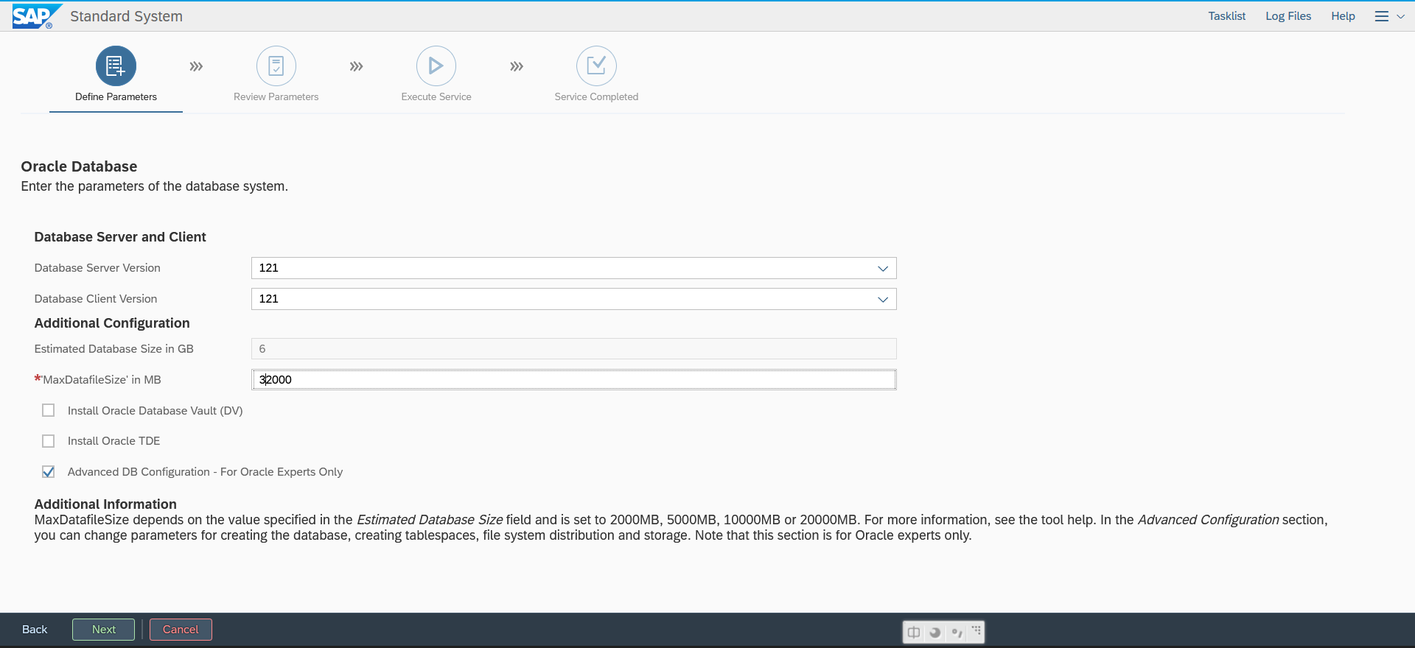Uncheck Advanced DB Configuration checkbox
This screenshot has height=648, width=1415.
(x=49, y=472)
